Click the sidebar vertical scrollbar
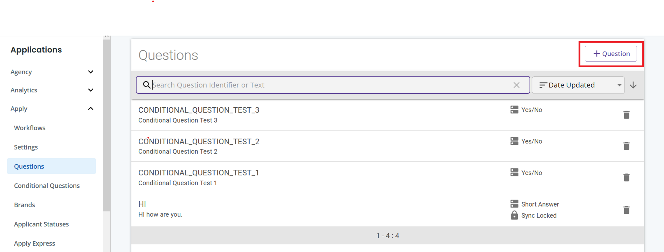The width and height of the screenshot is (664, 252). pyautogui.click(x=106, y=126)
